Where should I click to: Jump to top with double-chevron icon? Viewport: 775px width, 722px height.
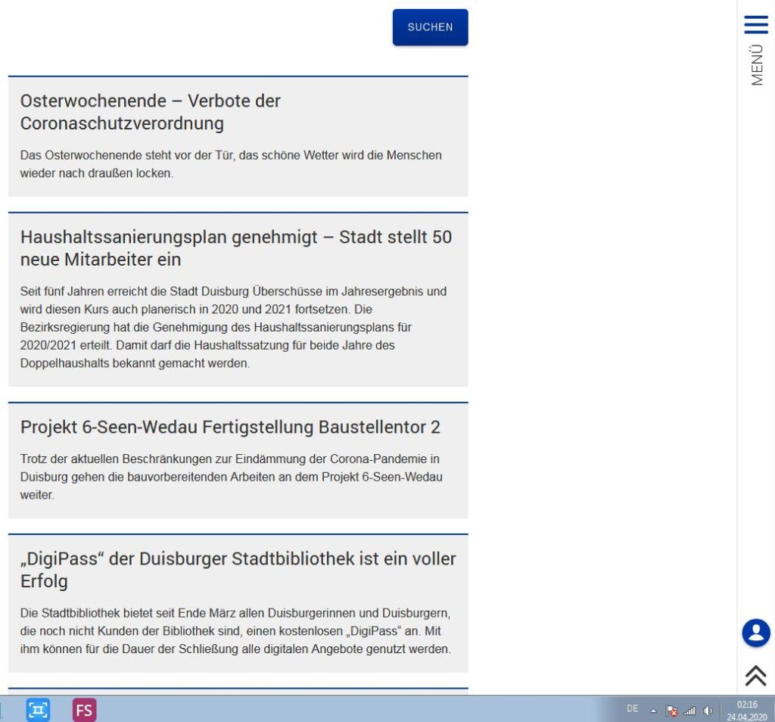pyautogui.click(x=756, y=676)
